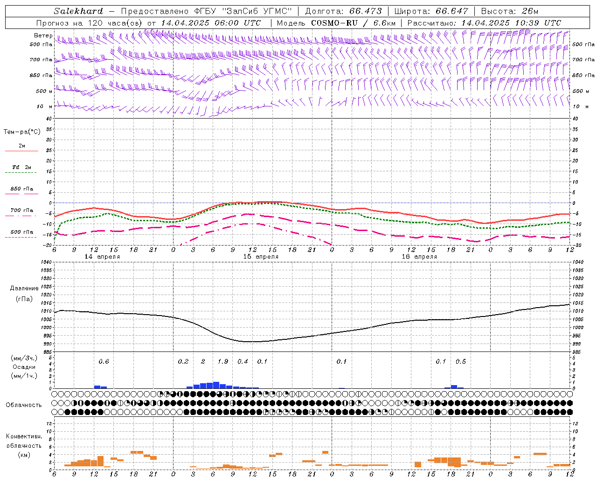The image size is (597, 478).
Task: Click the (мм/1ч.) hourly unit label
Action: (x=24, y=376)
